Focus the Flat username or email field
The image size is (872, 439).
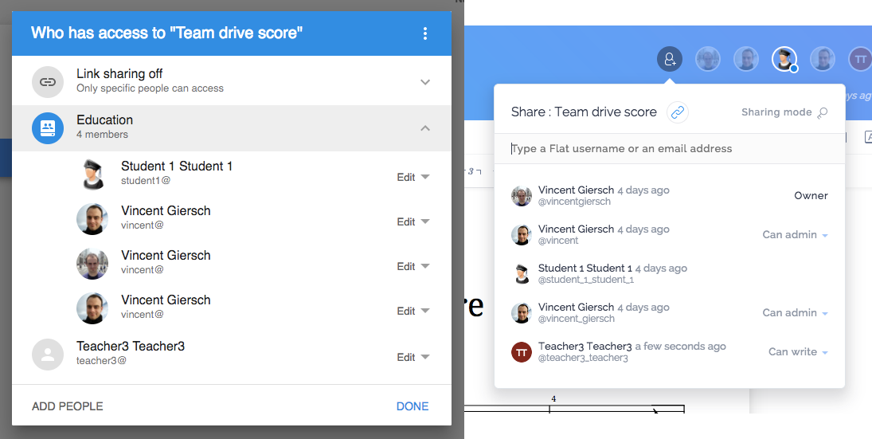670,148
